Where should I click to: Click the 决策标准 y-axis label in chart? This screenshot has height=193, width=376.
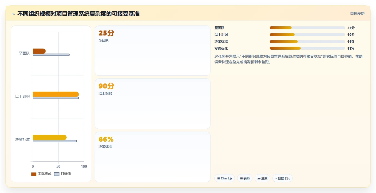click(22, 139)
